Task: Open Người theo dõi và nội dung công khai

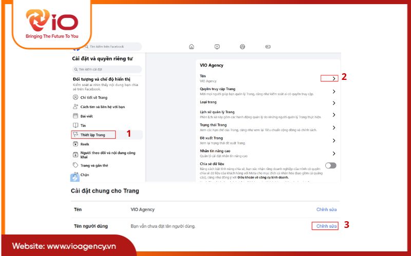Action: tap(108, 155)
